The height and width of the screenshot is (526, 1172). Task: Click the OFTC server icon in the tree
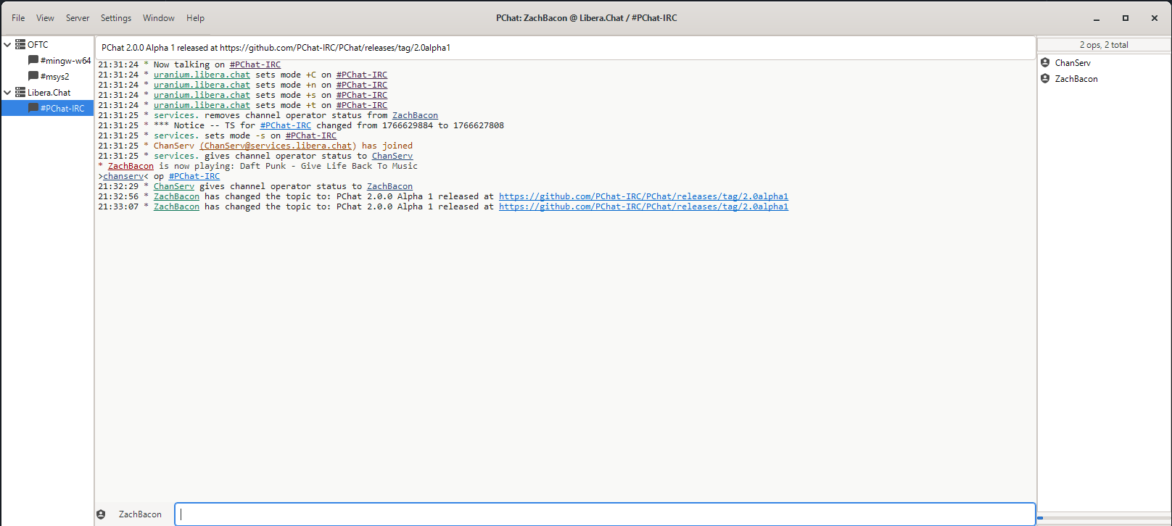click(x=20, y=45)
